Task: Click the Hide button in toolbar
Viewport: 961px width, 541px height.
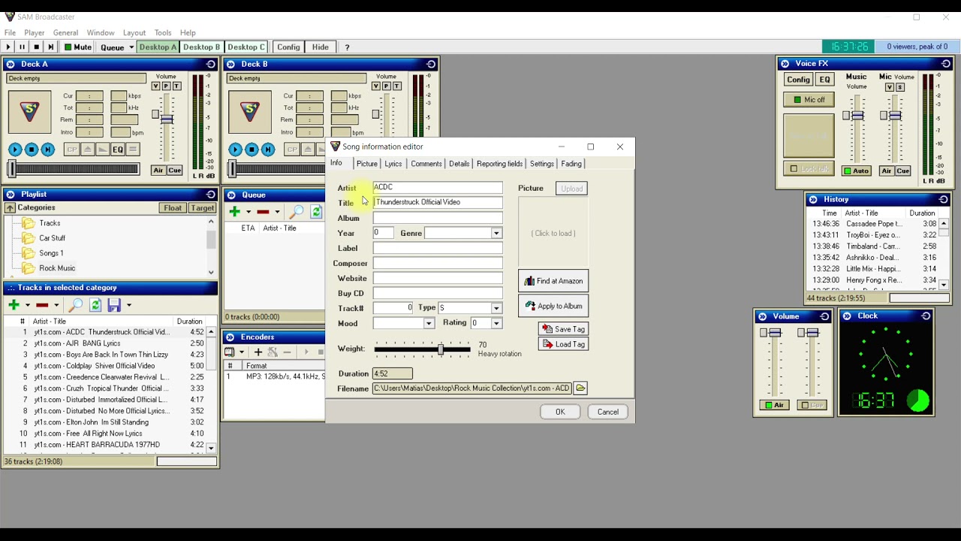Action: point(321,47)
